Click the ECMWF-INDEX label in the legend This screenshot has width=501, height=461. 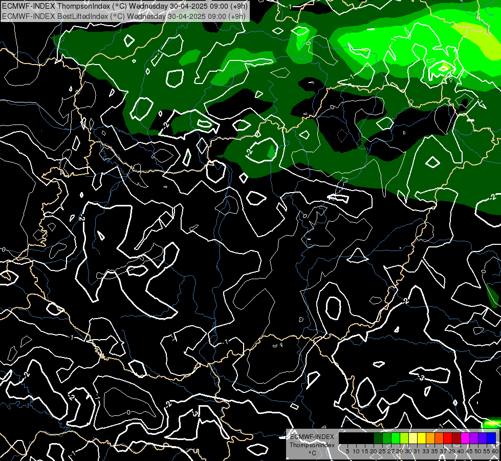(x=312, y=437)
